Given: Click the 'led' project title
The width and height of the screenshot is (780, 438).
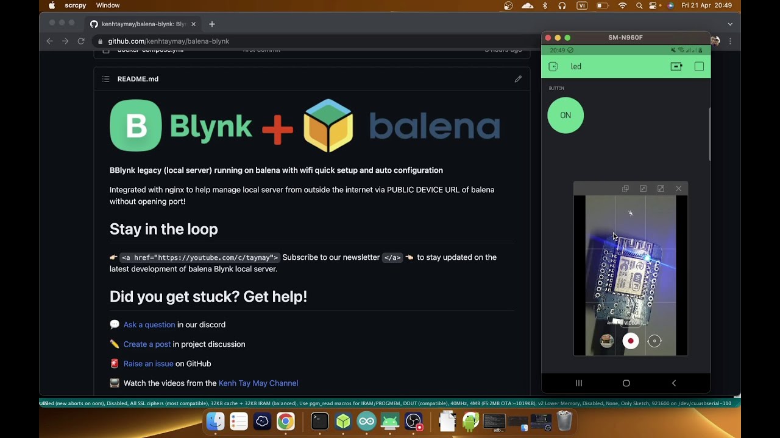Looking at the screenshot, I should point(576,66).
